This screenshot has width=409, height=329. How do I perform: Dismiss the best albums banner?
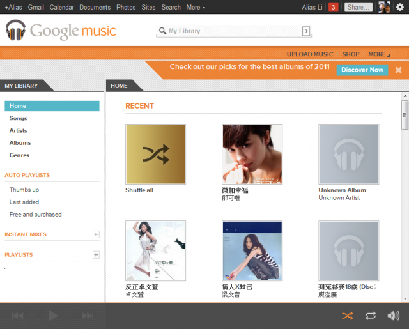pyautogui.click(x=398, y=70)
